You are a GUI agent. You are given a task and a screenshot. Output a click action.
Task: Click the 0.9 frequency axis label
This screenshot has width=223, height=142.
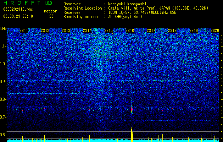(3, 82)
